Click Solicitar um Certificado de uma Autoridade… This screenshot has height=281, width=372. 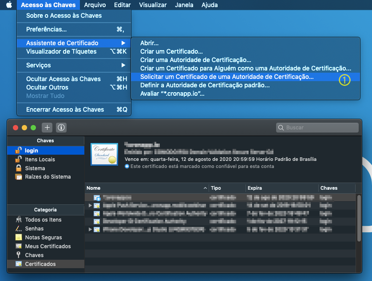(x=245, y=77)
